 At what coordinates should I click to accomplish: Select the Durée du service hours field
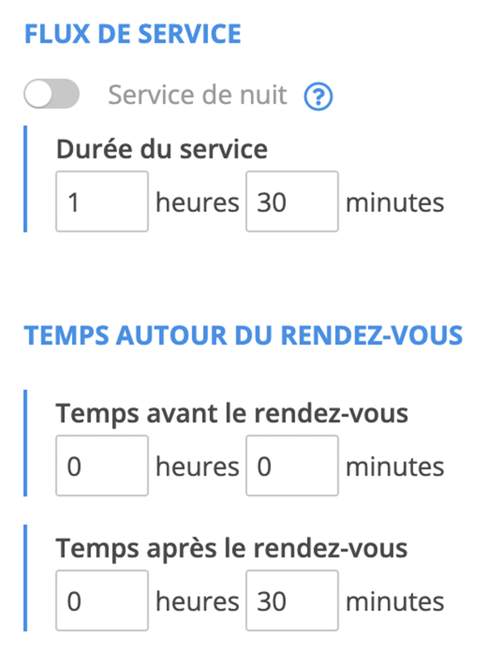pyautogui.click(x=102, y=201)
